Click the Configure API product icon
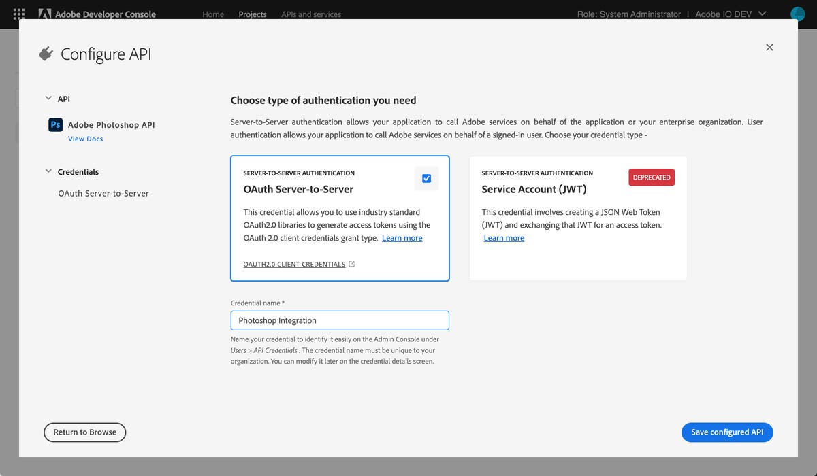Screen dimensions: 817x476 (x=46, y=52)
